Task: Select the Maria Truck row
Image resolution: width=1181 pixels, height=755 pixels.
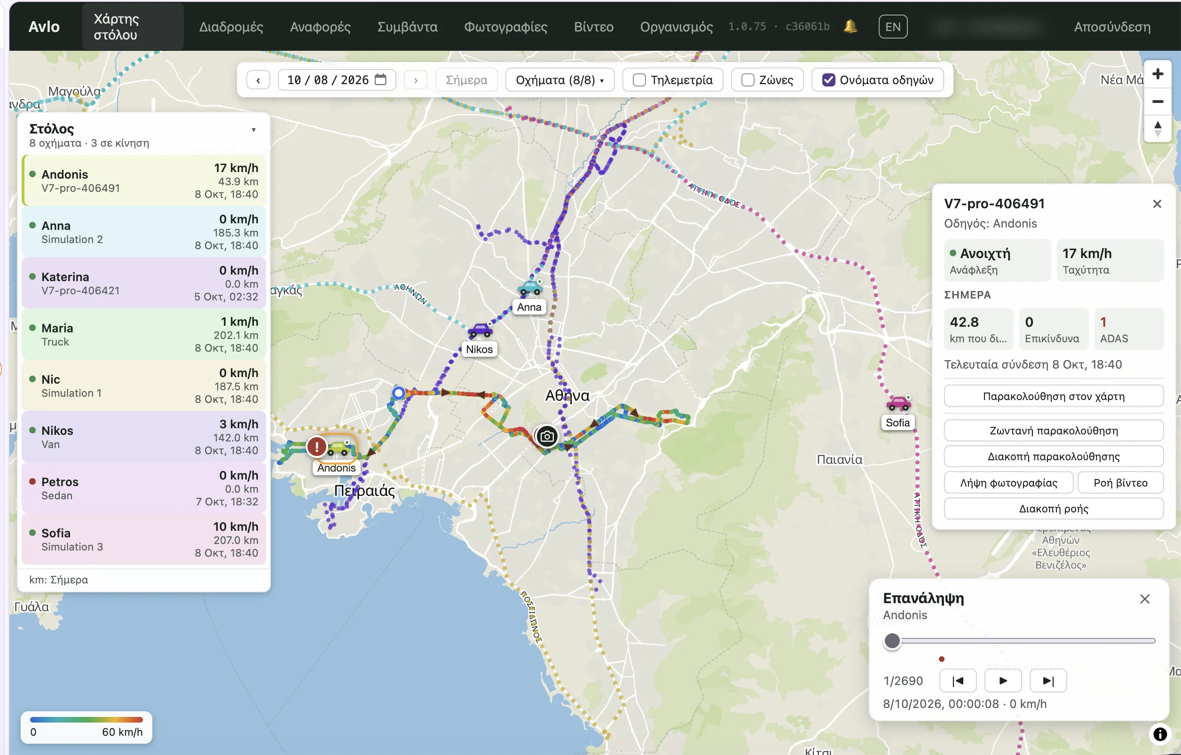Action: [144, 334]
